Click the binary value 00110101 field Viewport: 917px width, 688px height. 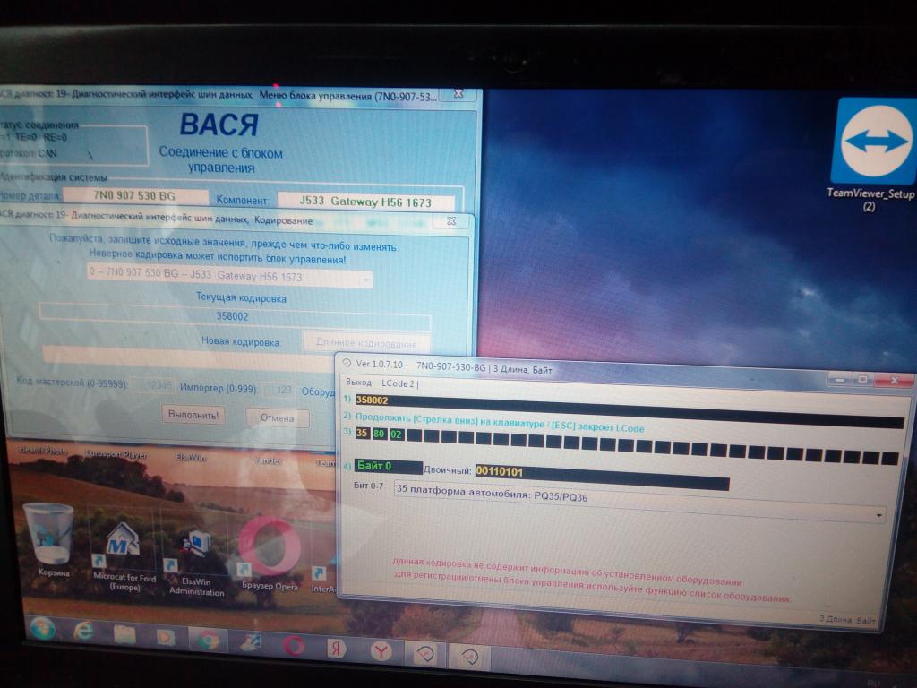point(602,477)
